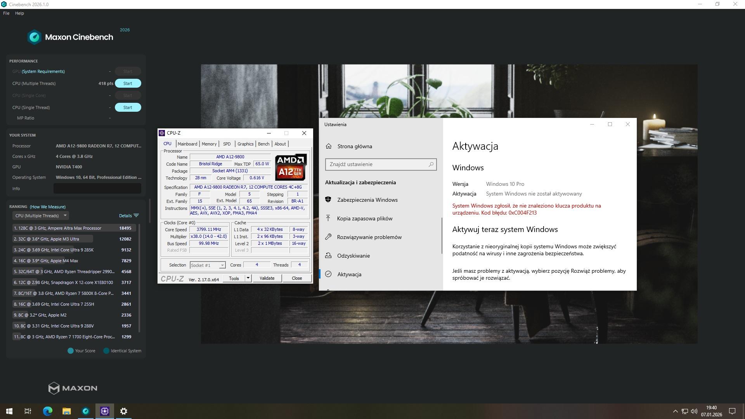745x419 pixels.
Task: Expand the Tools dropdown arrow in CPU-Z
Action: coord(248,278)
